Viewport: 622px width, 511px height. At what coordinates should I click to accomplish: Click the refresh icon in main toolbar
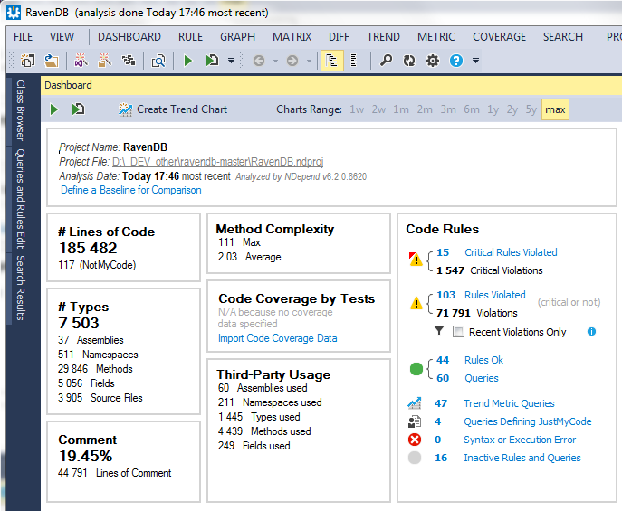409,61
